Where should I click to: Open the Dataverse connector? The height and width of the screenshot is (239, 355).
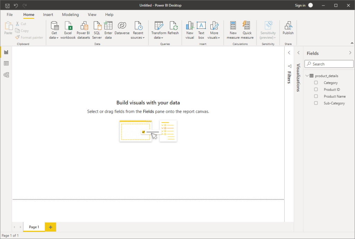(122, 28)
